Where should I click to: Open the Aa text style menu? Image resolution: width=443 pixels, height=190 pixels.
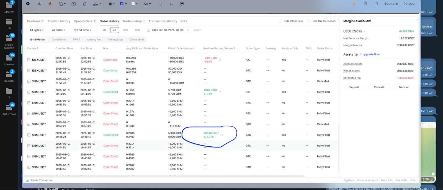pyautogui.click(x=147, y=4)
